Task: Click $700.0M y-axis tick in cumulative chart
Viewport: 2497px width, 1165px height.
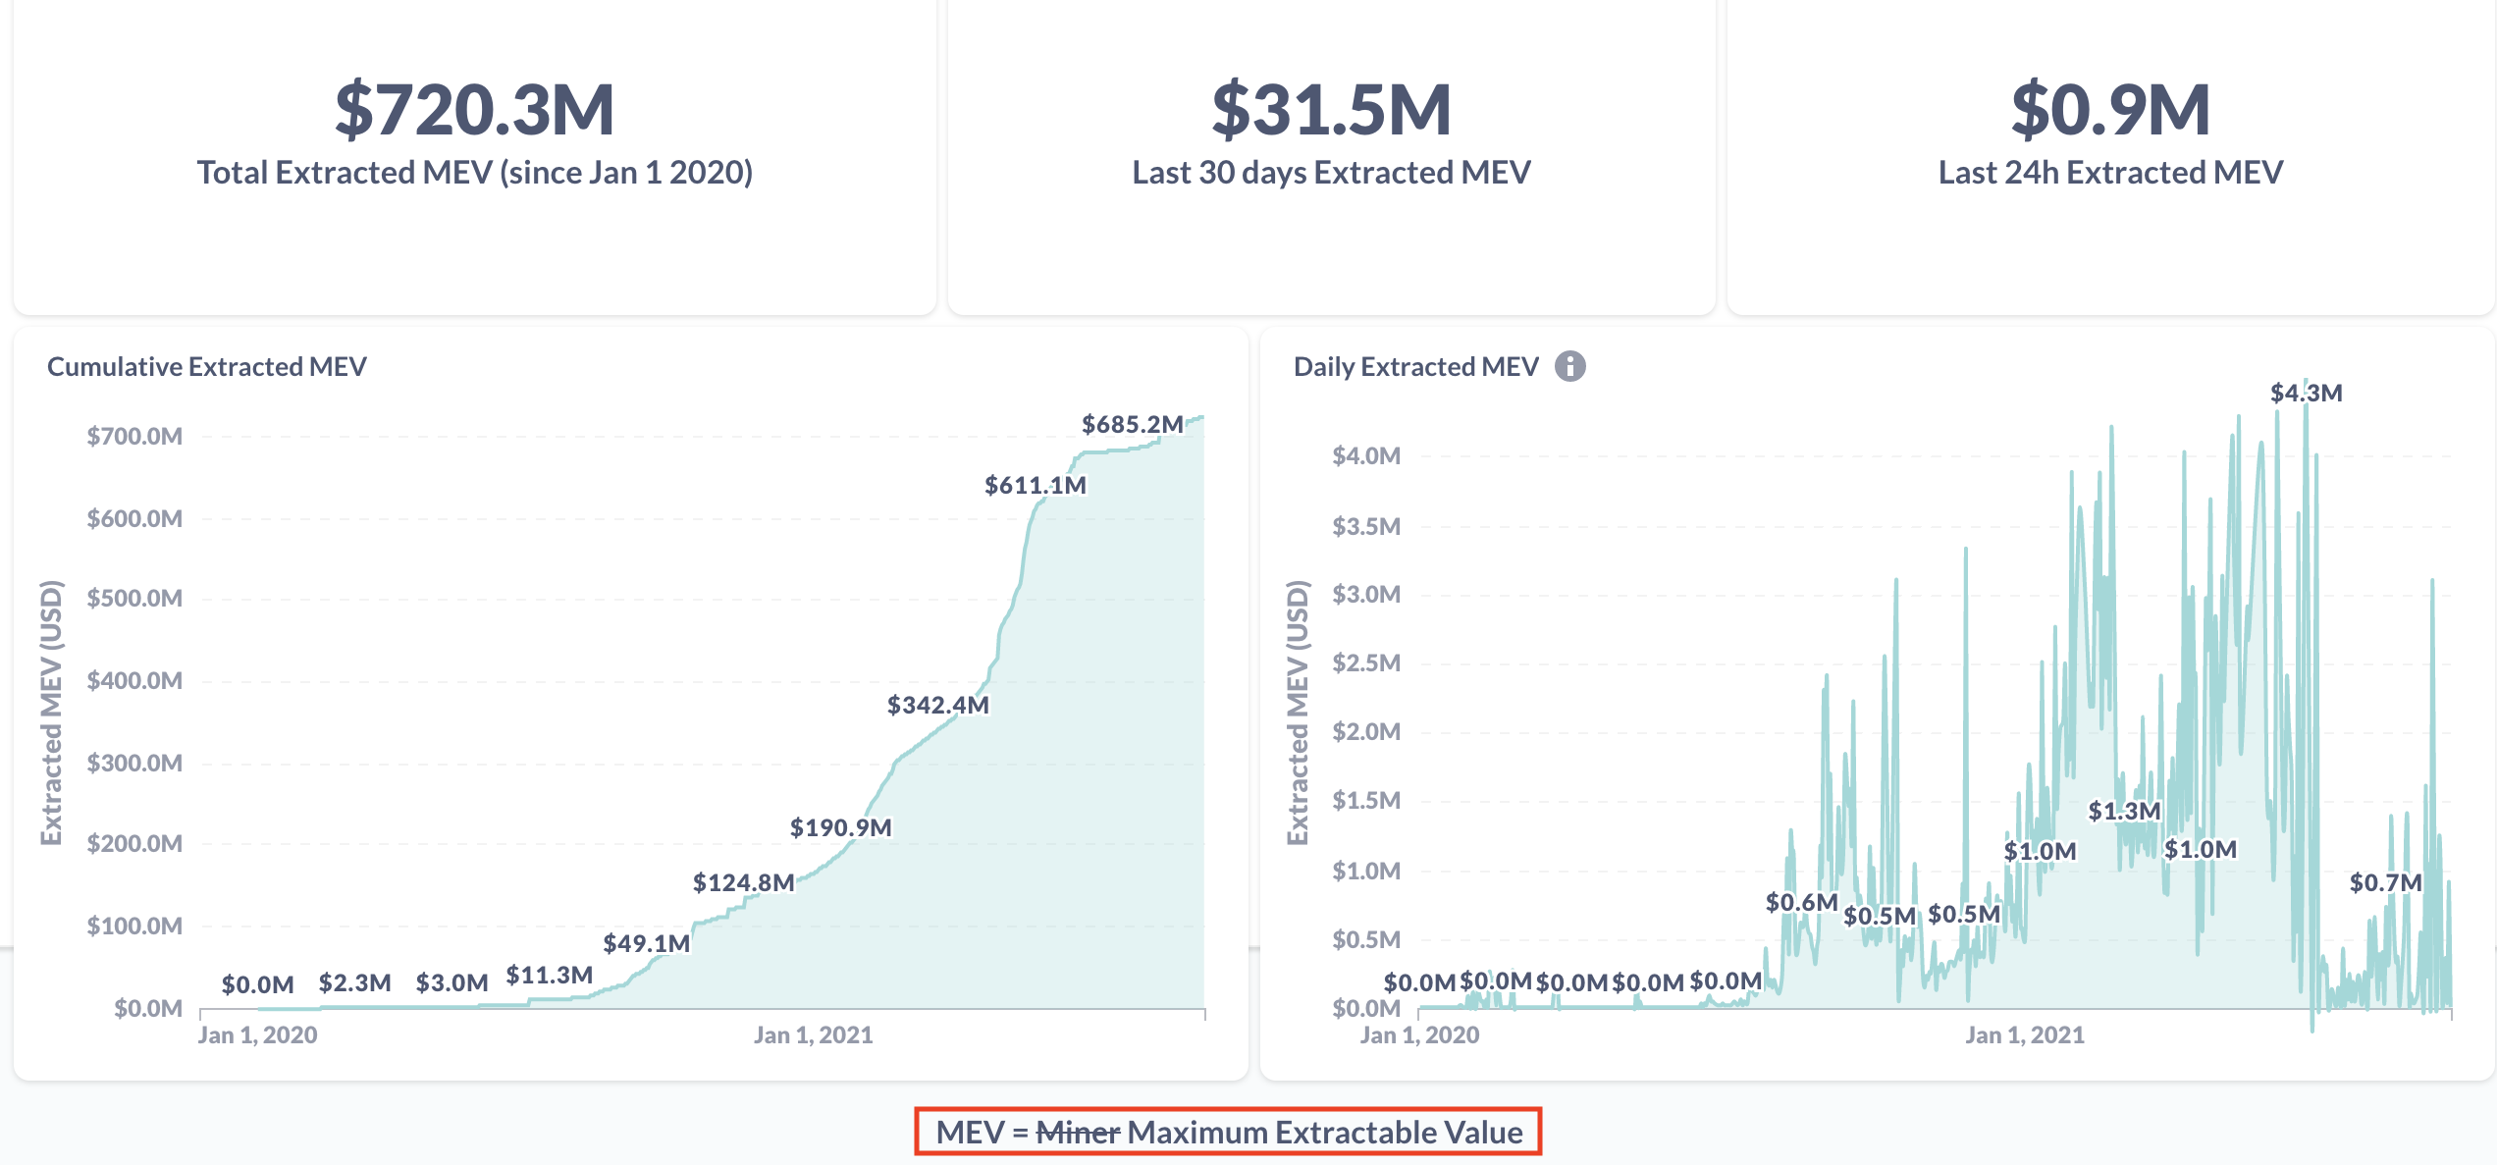Action: 134,436
